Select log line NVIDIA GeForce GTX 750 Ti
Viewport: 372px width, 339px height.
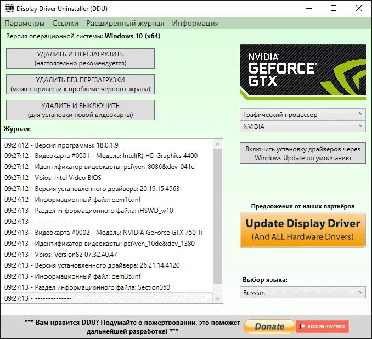click(x=107, y=232)
